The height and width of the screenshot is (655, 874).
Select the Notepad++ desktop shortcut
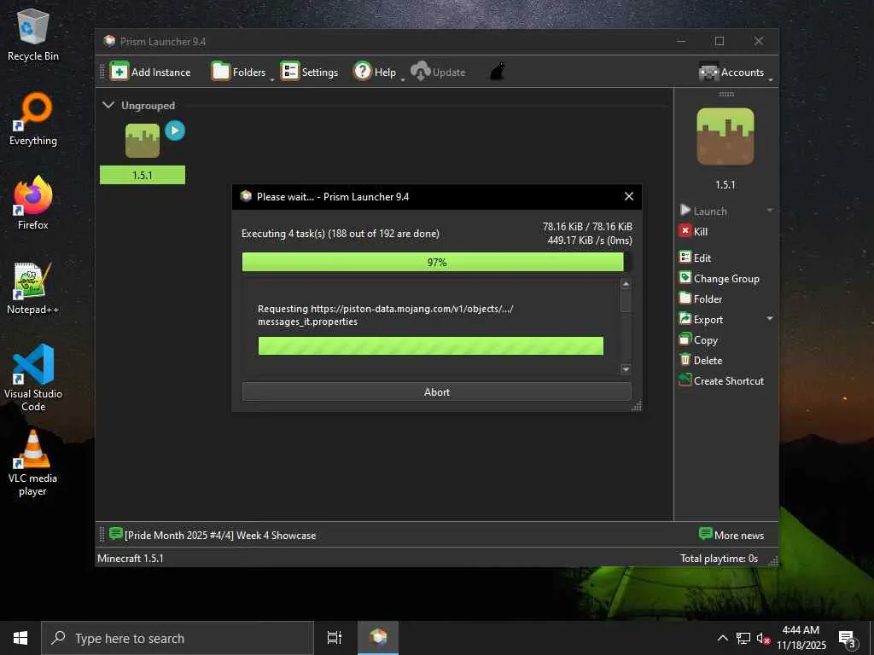[33, 288]
